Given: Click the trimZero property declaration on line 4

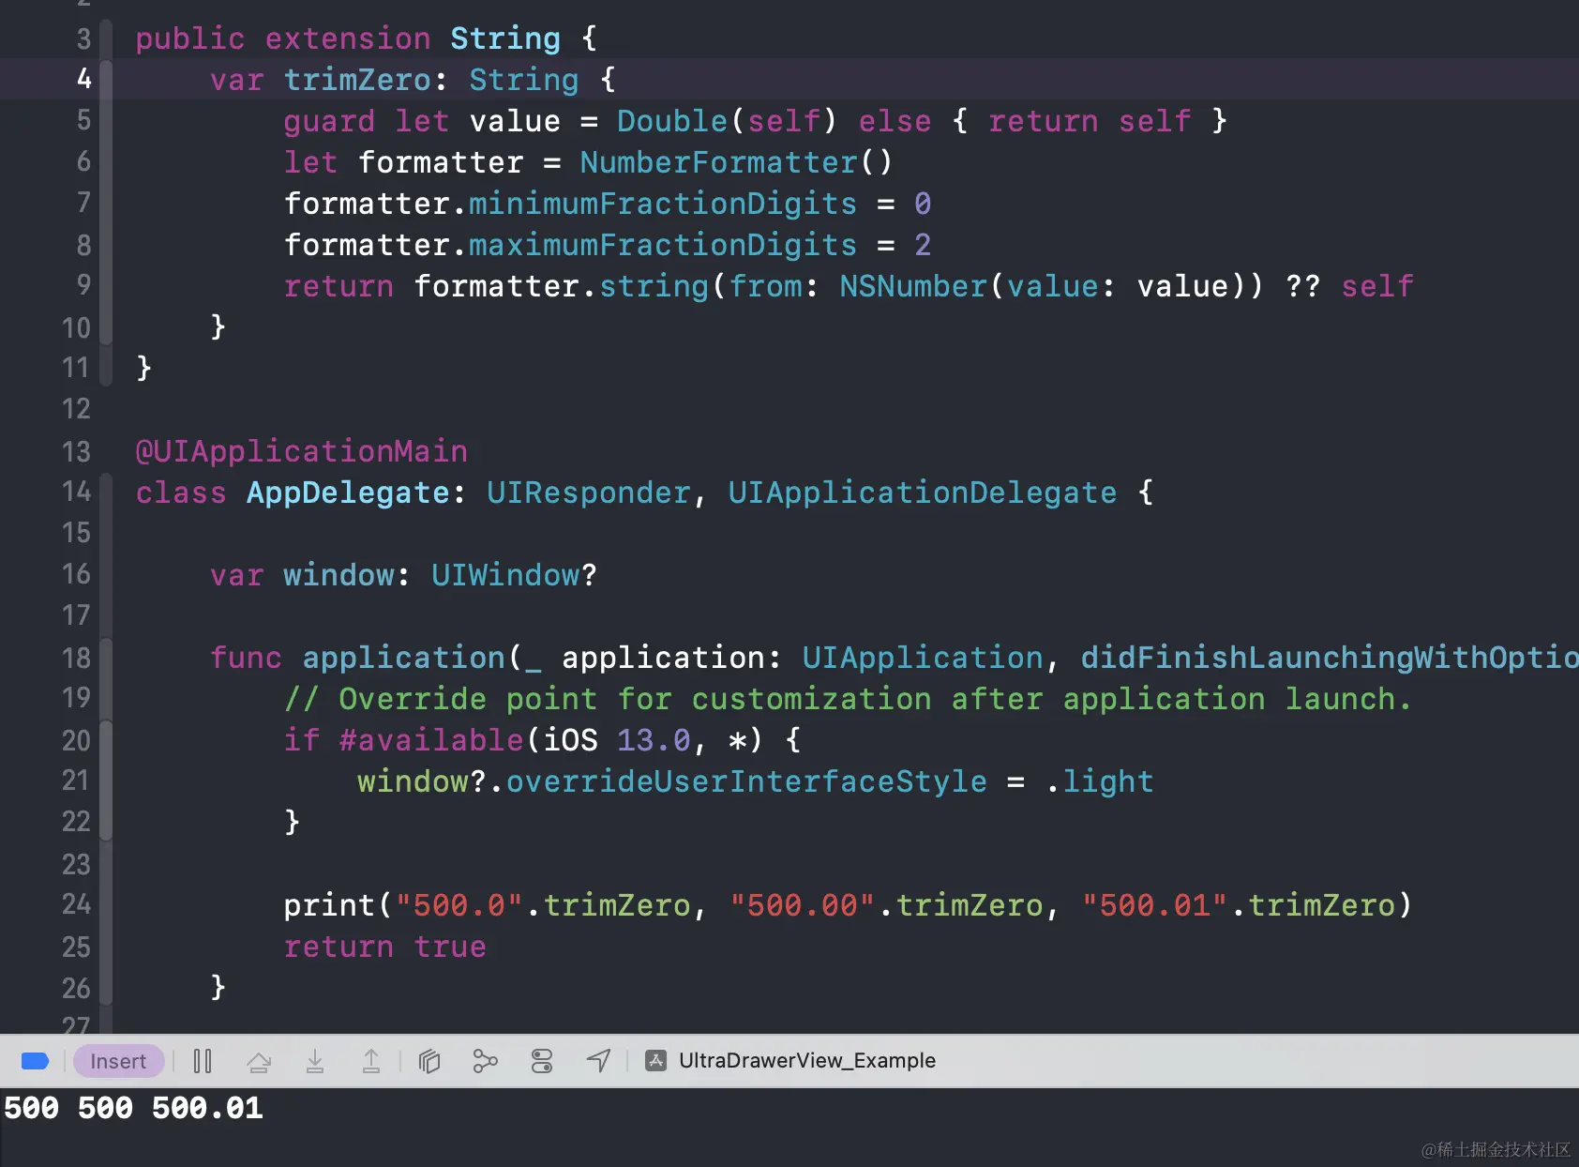Looking at the screenshot, I should tap(357, 80).
